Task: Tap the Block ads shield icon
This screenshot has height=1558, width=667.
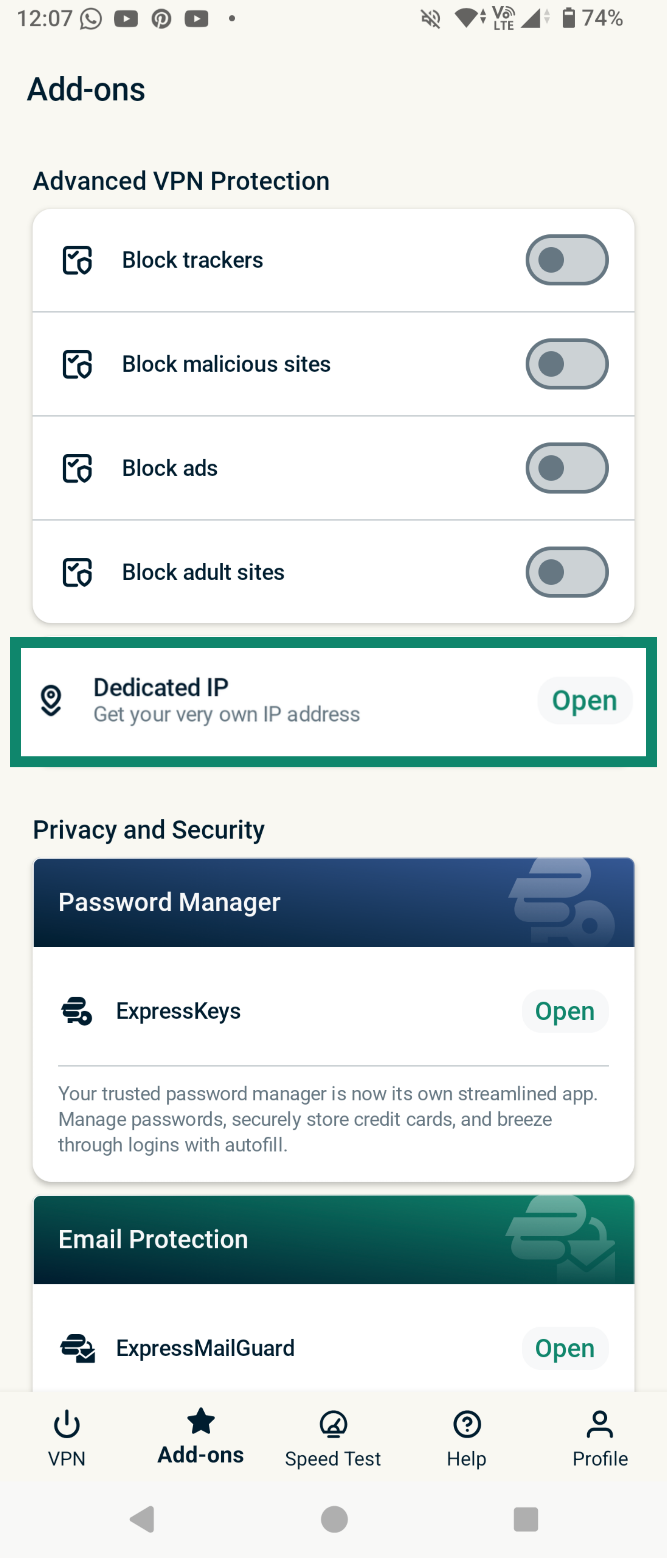Action: click(77, 468)
